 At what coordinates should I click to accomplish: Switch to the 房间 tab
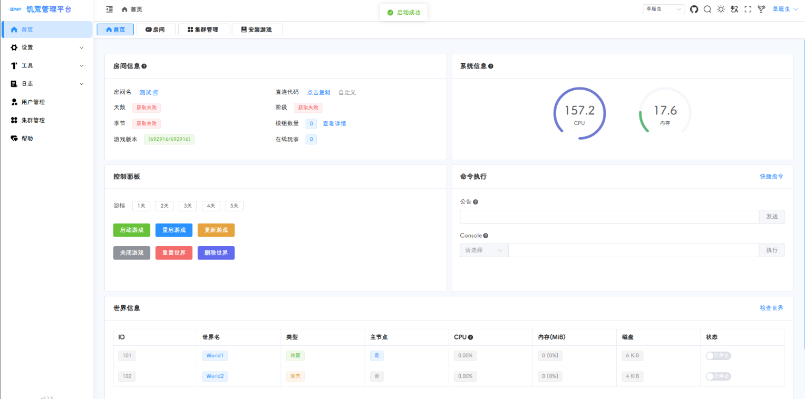click(x=156, y=30)
